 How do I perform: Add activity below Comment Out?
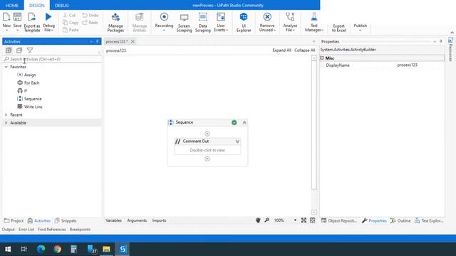coord(207,159)
